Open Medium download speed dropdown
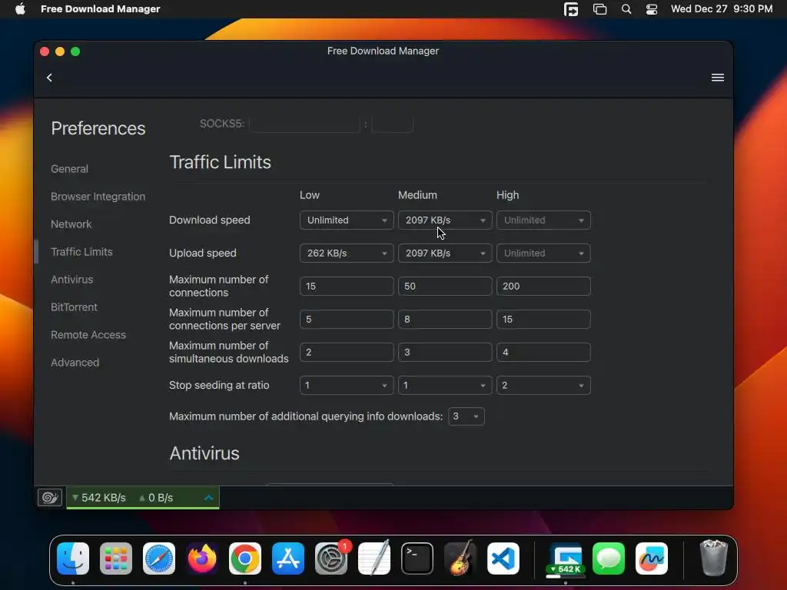The image size is (787, 590). coord(445,220)
